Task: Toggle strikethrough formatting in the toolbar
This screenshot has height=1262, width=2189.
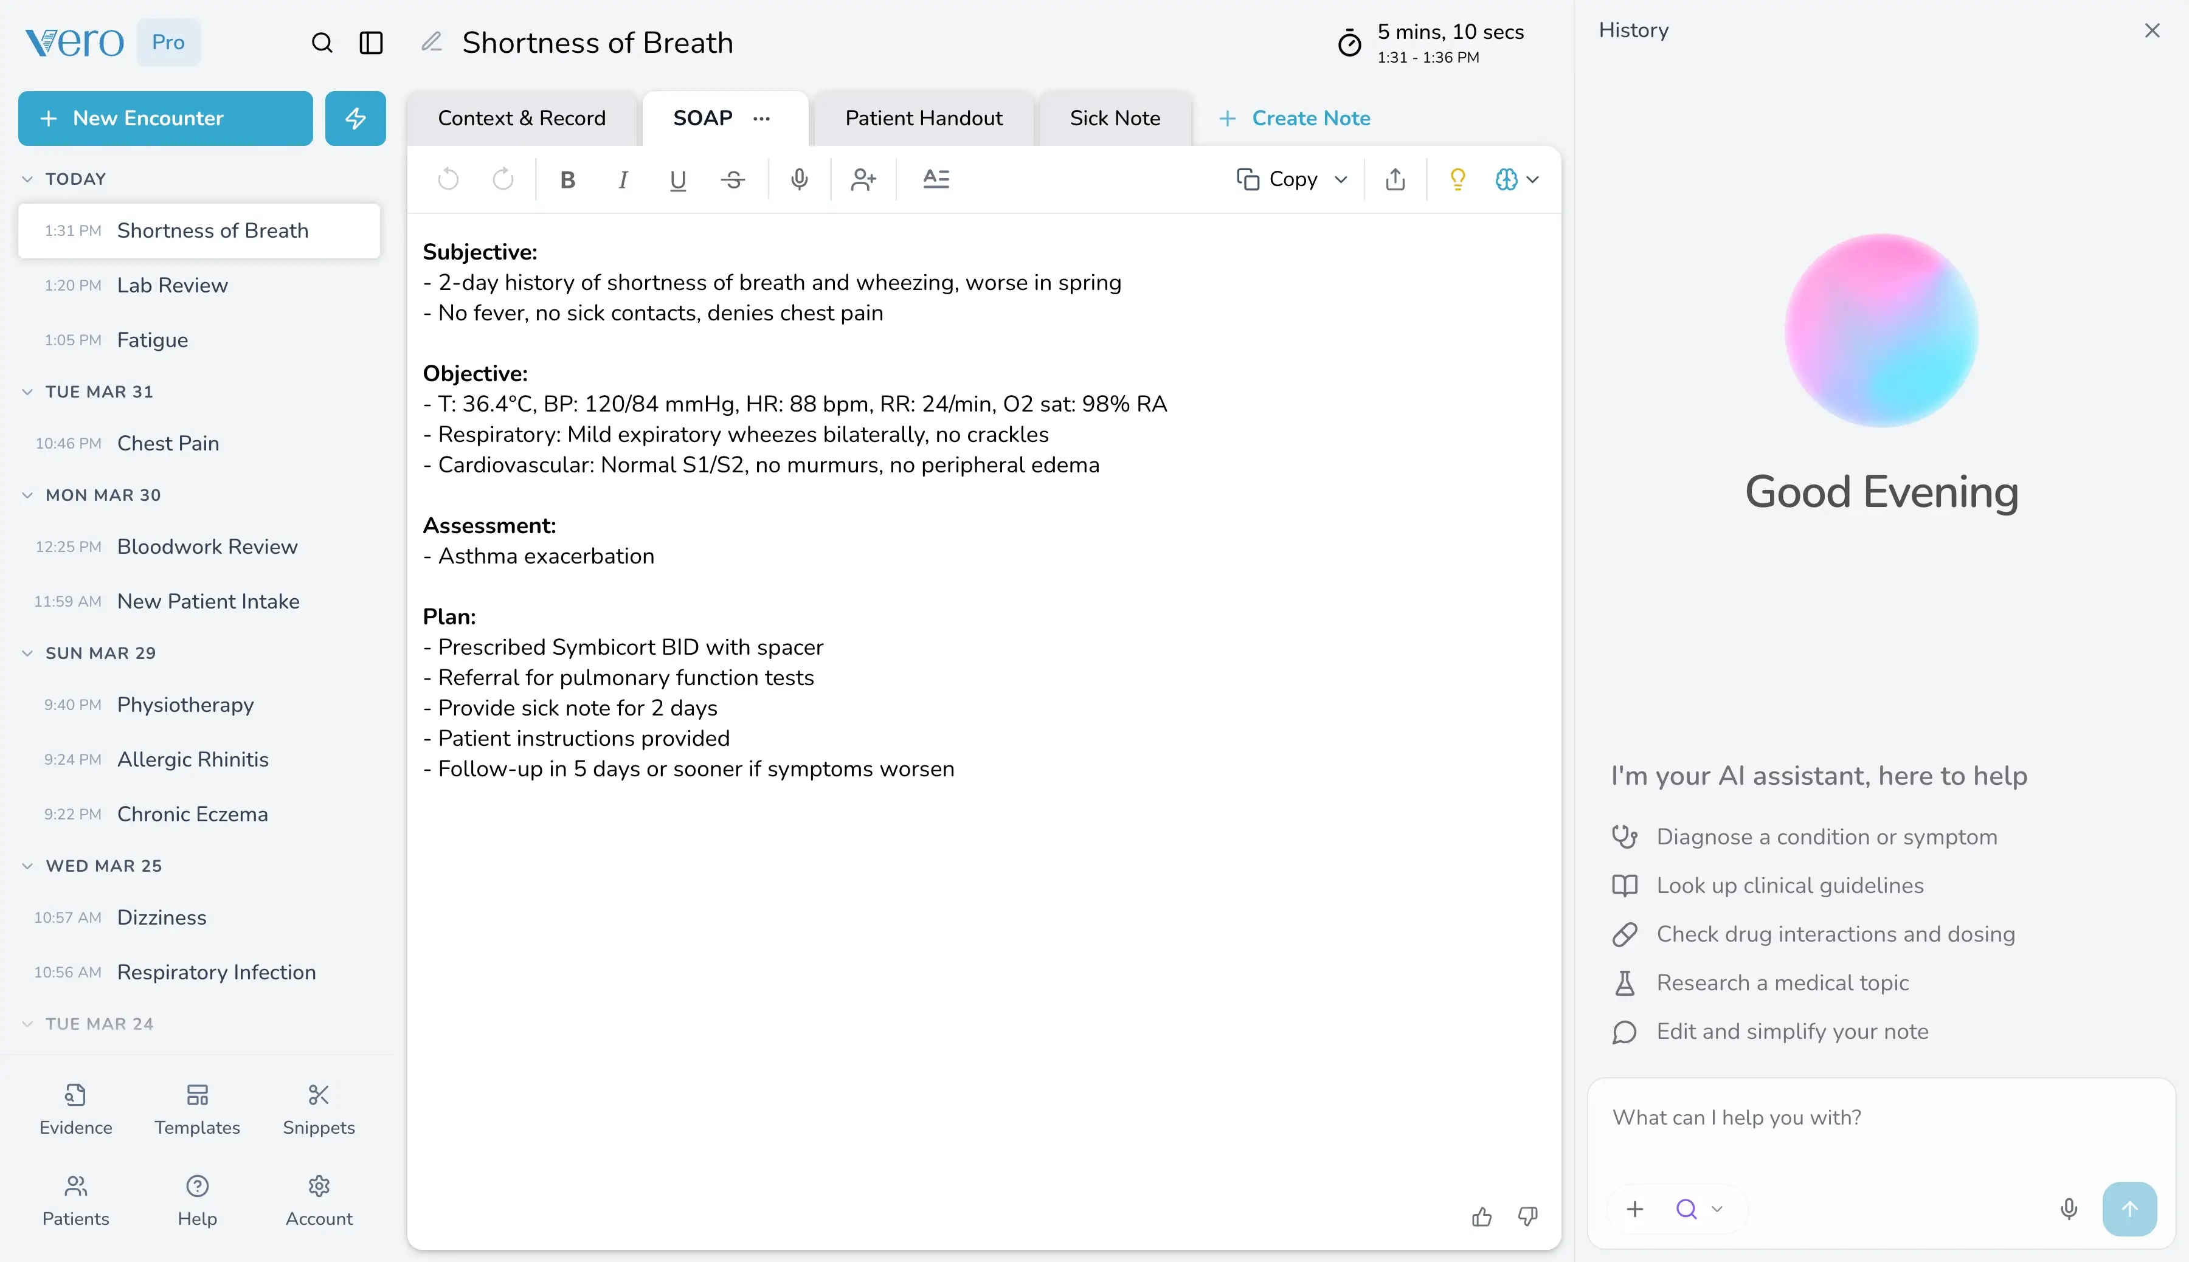Action: [733, 179]
